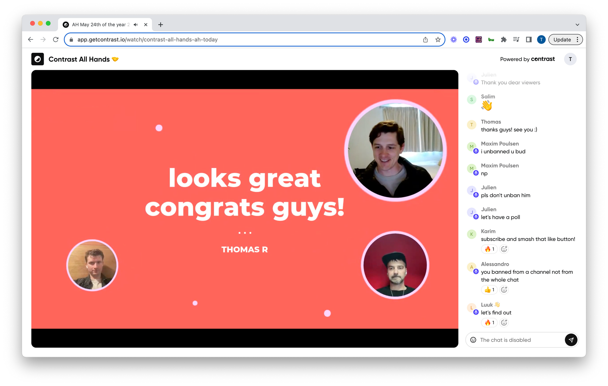Mute the tab via its speaker icon
608x386 pixels.
[136, 25]
